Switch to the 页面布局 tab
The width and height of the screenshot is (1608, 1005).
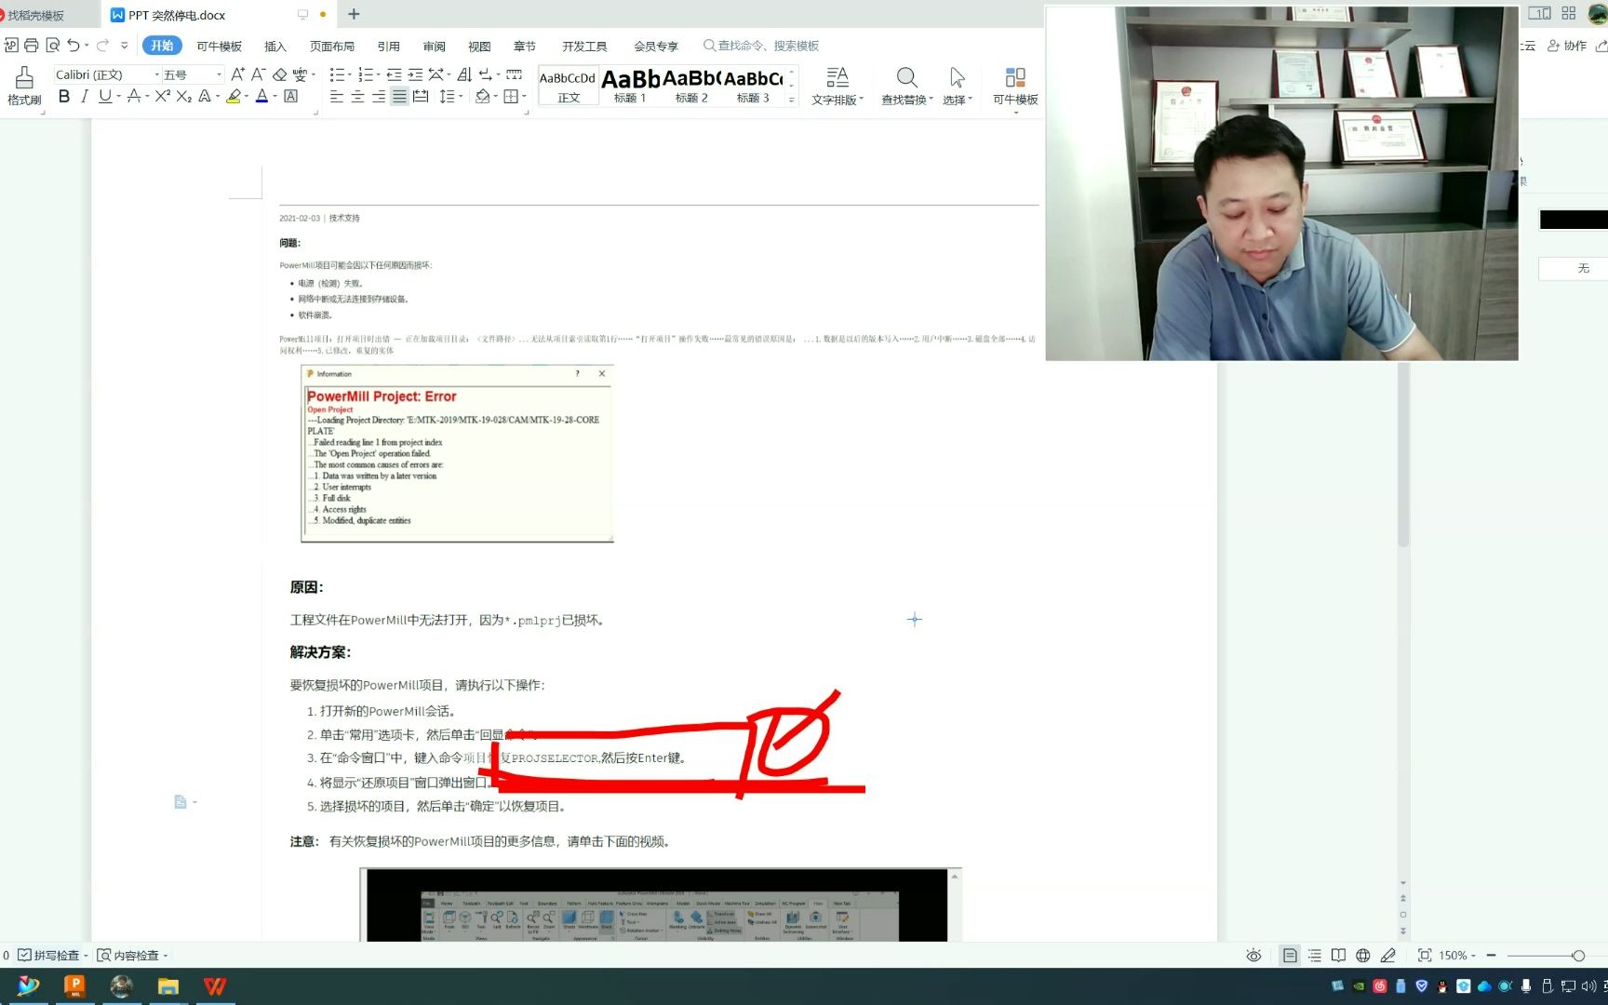coord(332,46)
